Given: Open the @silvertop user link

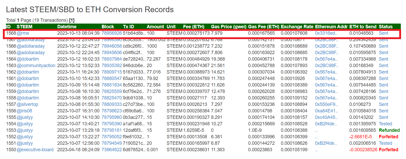Looking at the screenshot, I should 27,104.
